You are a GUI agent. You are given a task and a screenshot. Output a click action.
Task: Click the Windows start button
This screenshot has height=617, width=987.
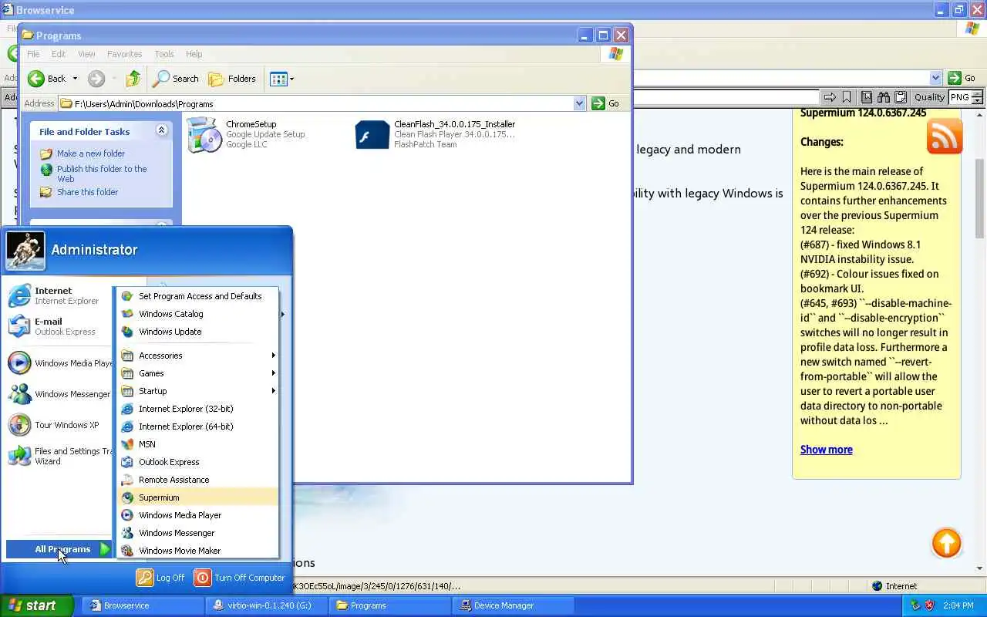(x=37, y=605)
